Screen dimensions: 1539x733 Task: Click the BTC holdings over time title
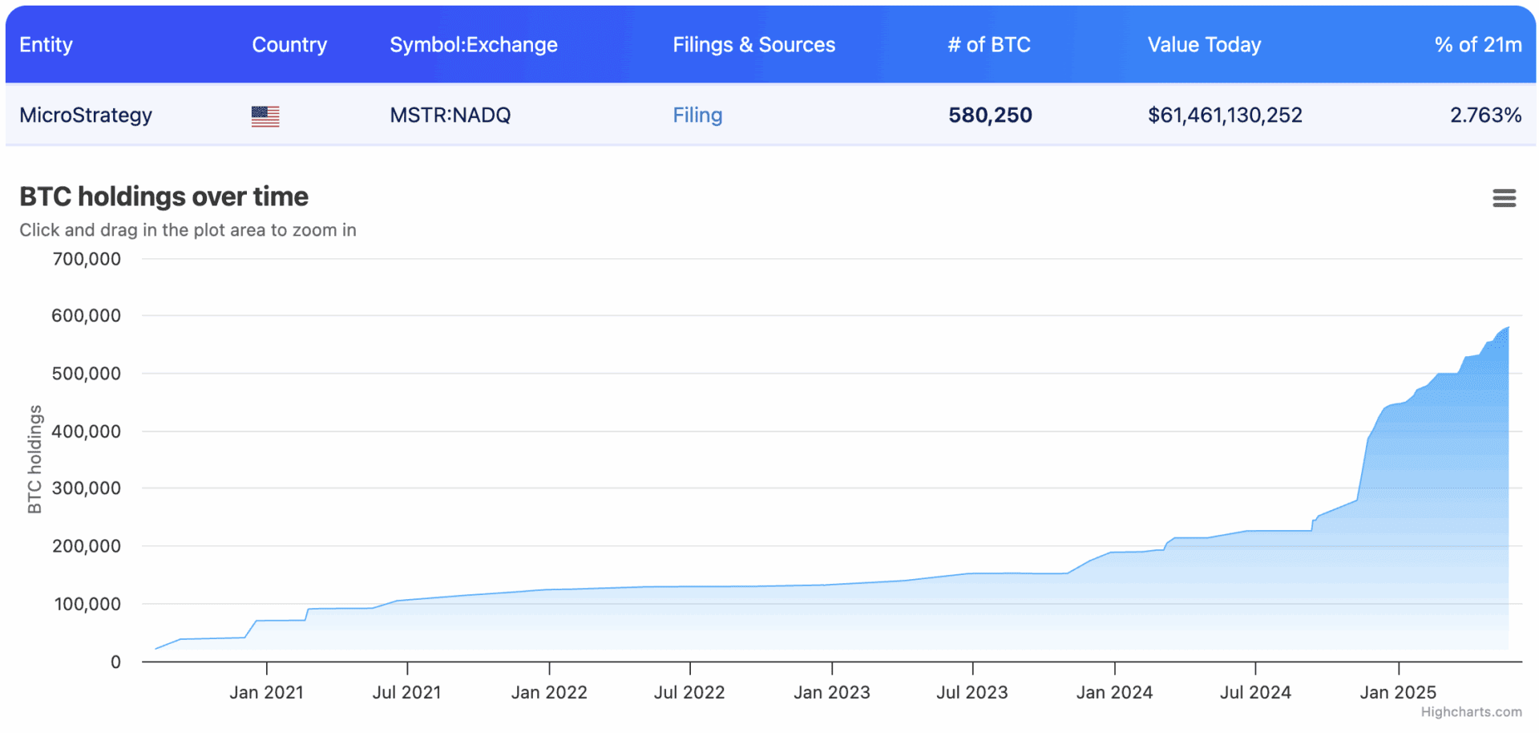tap(164, 196)
